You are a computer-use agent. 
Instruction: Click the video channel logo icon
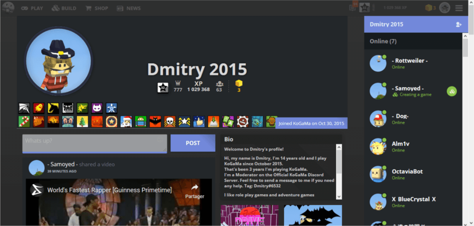[37, 189]
